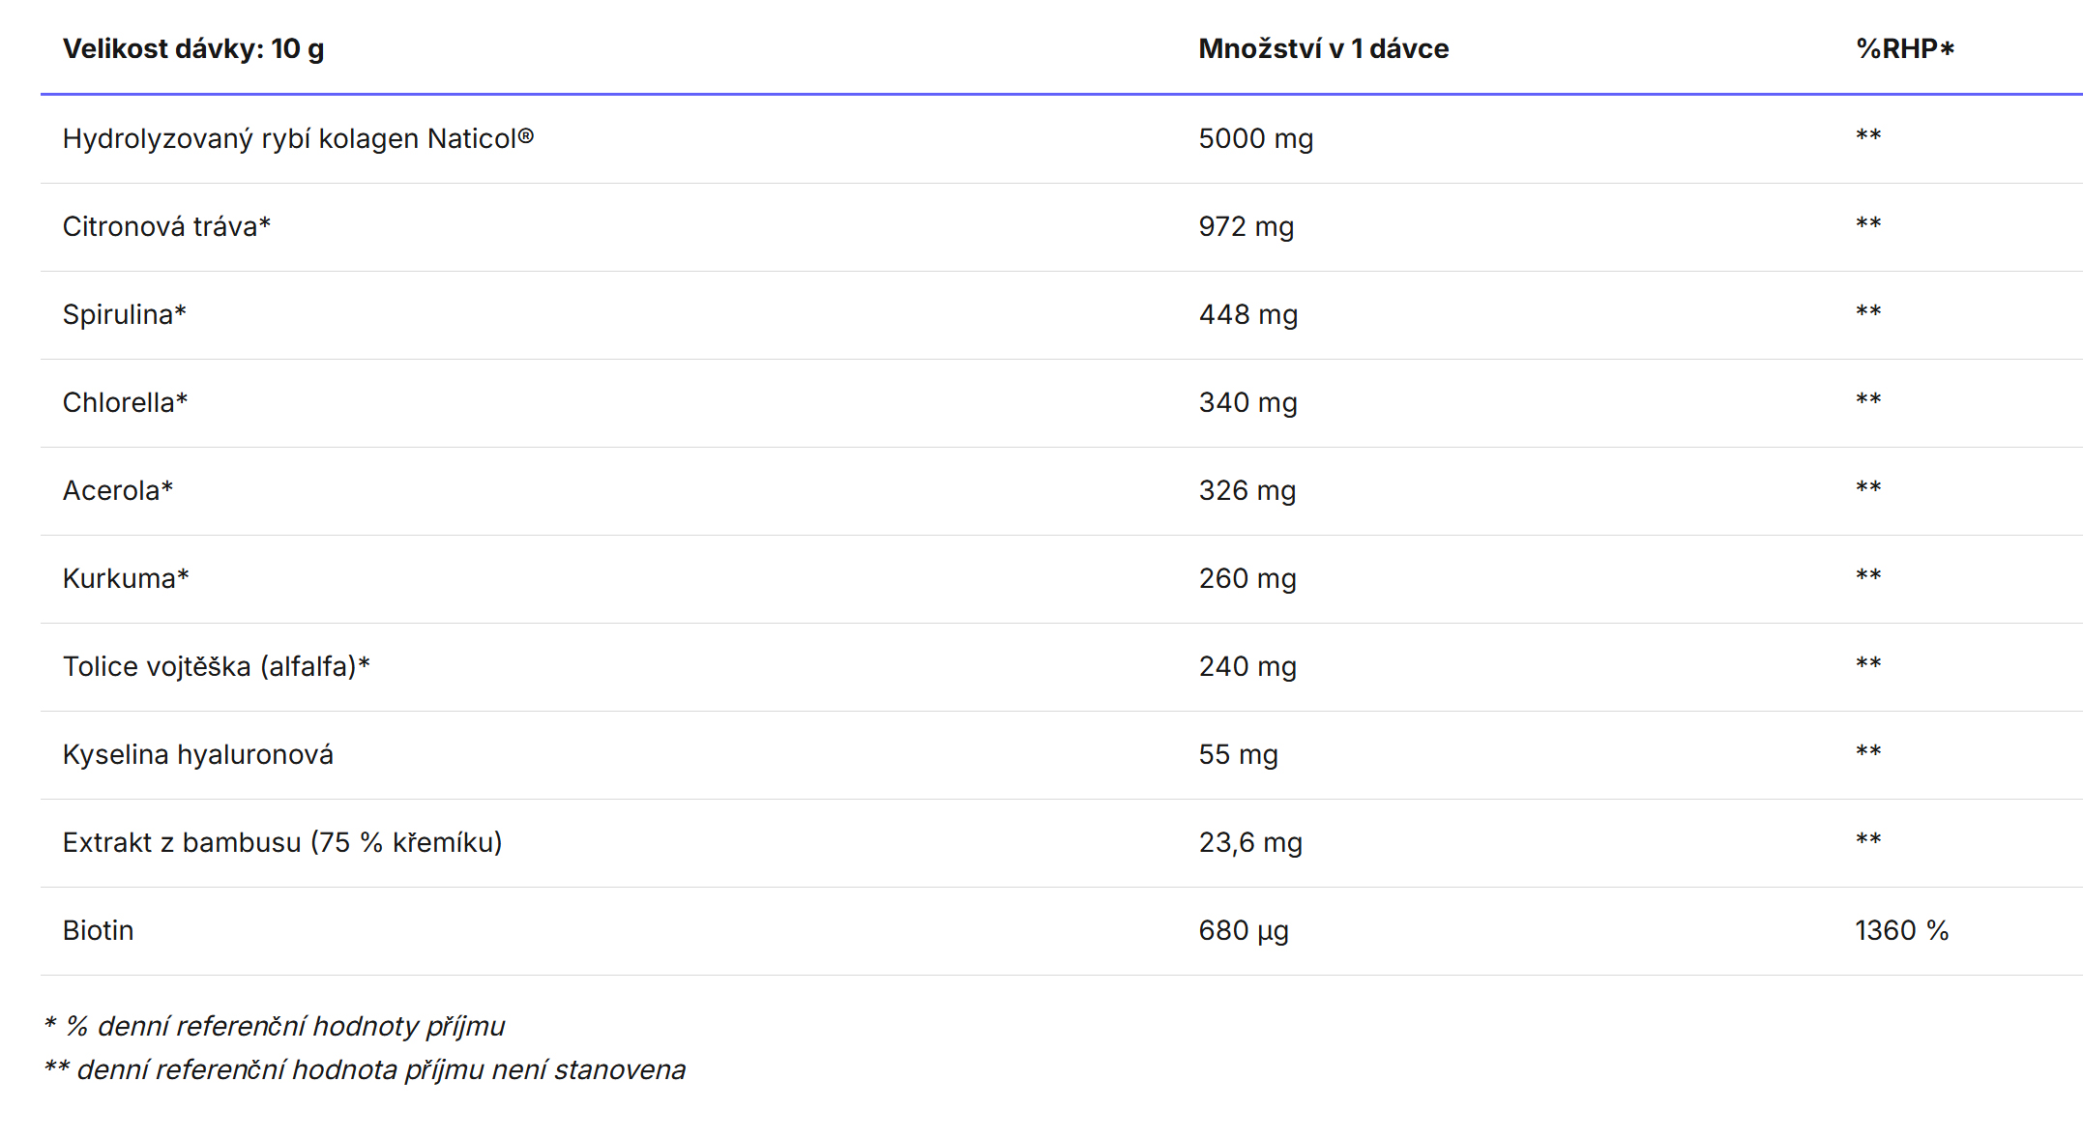Click the 448 mg value
Image resolution: width=2083 pixels, height=1140 pixels.
[x=1247, y=315]
